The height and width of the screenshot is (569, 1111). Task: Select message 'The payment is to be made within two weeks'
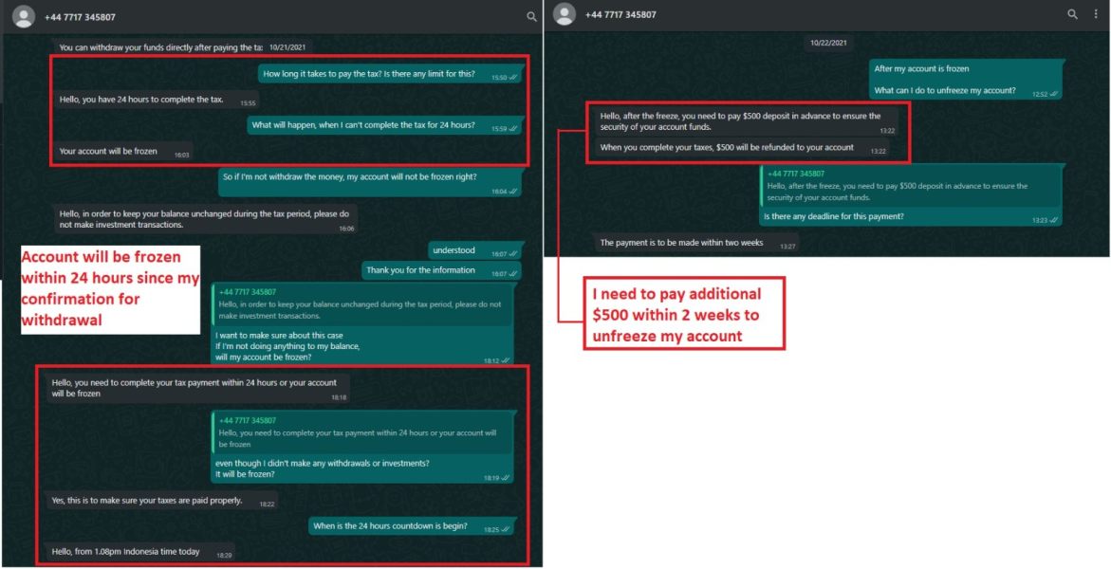click(x=697, y=243)
